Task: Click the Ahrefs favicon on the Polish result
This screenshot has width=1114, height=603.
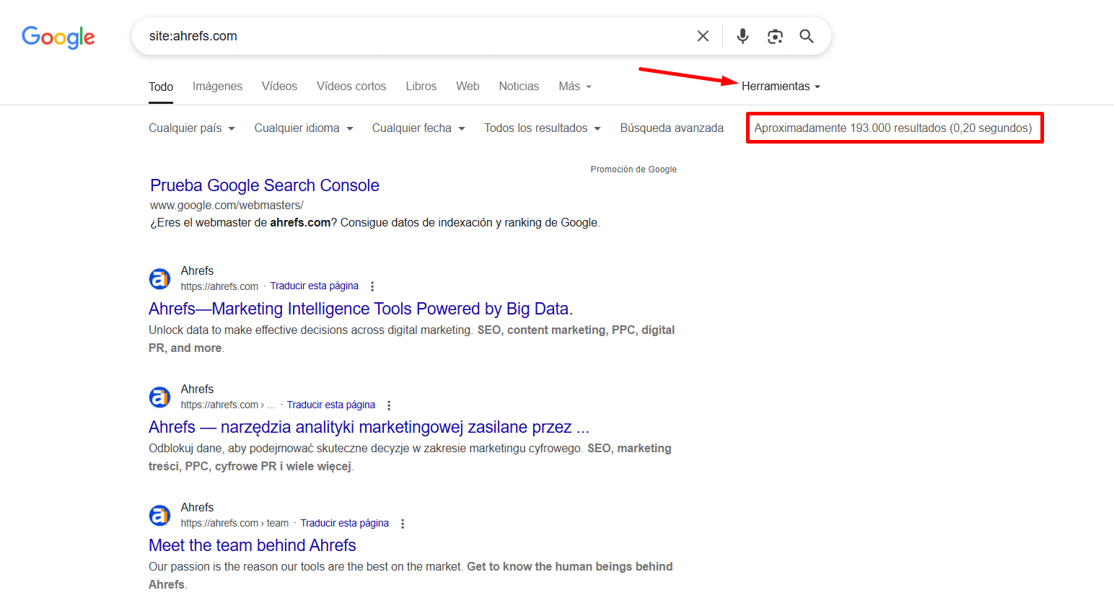Action: [159, 397]
